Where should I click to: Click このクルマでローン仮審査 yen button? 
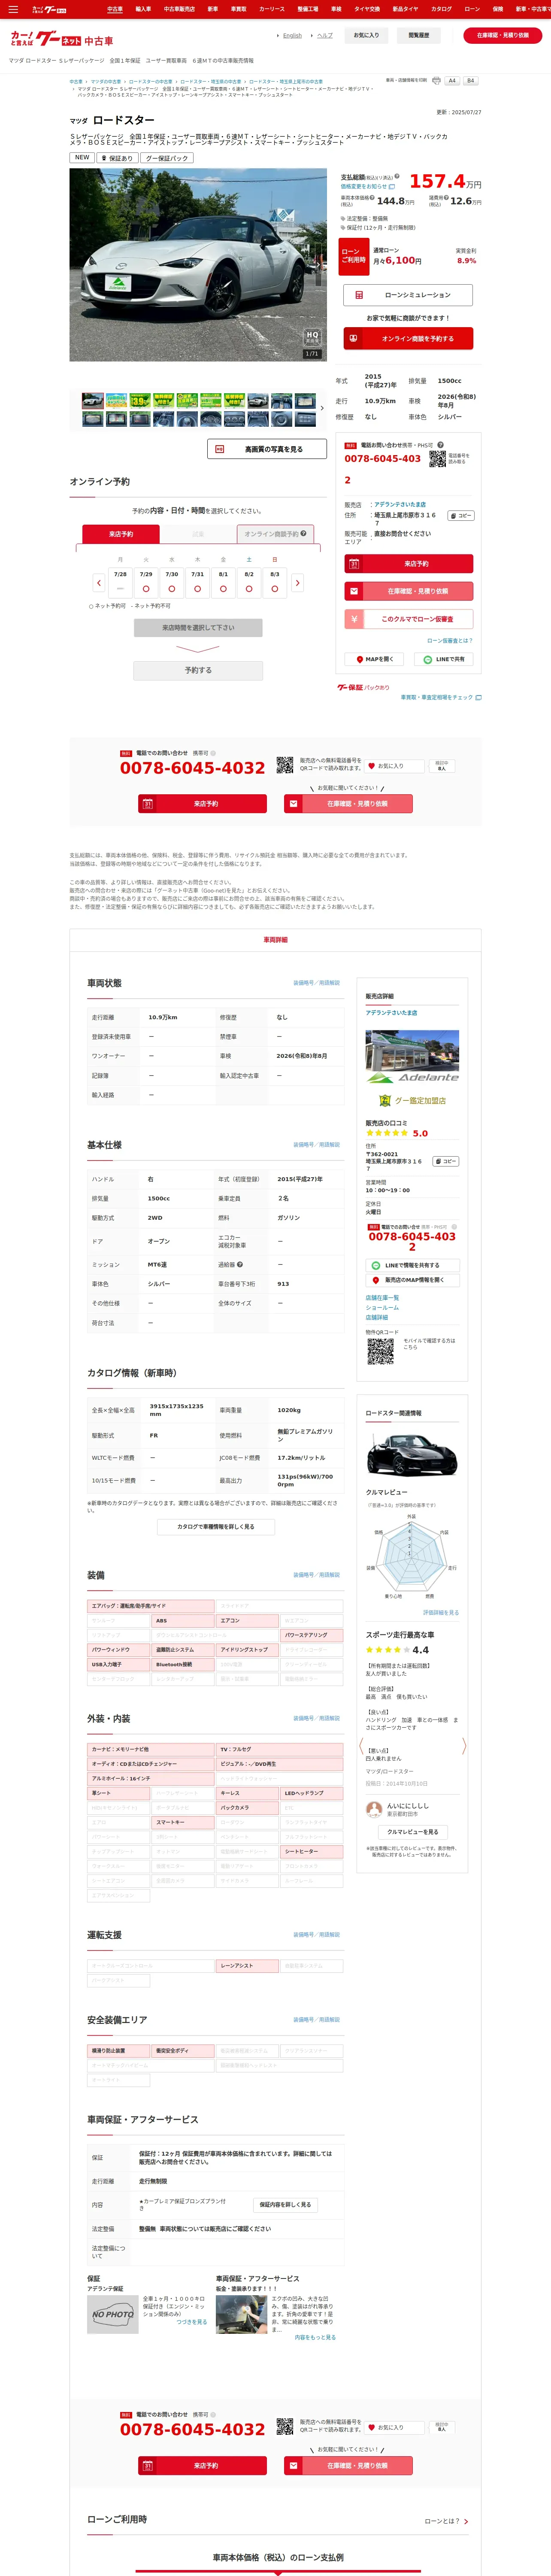(x=408, y=619)
